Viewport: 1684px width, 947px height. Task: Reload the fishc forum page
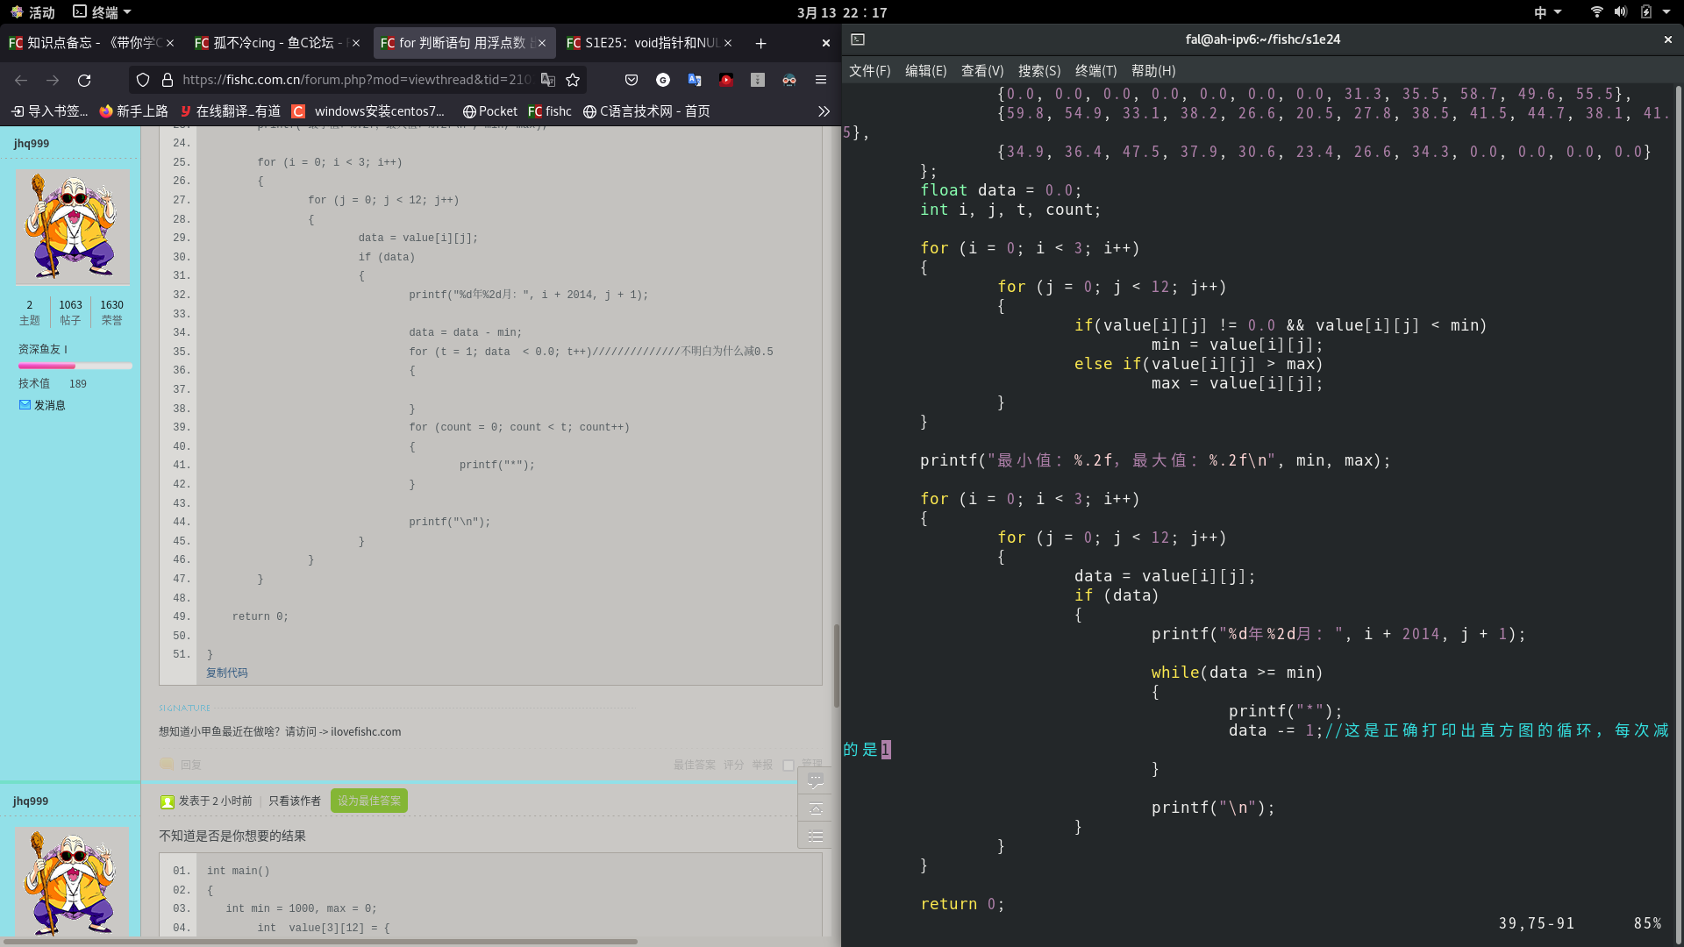(x=84, y=80)
